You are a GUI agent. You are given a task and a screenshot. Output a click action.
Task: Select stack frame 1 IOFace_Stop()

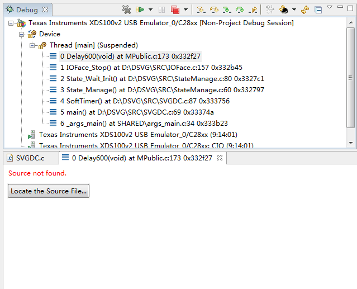151,68
